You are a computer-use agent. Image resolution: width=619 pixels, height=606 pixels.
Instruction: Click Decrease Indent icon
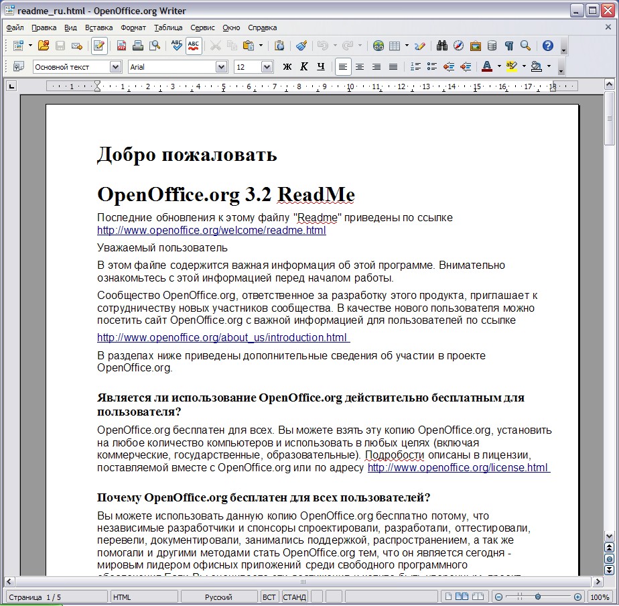(449, 67)
